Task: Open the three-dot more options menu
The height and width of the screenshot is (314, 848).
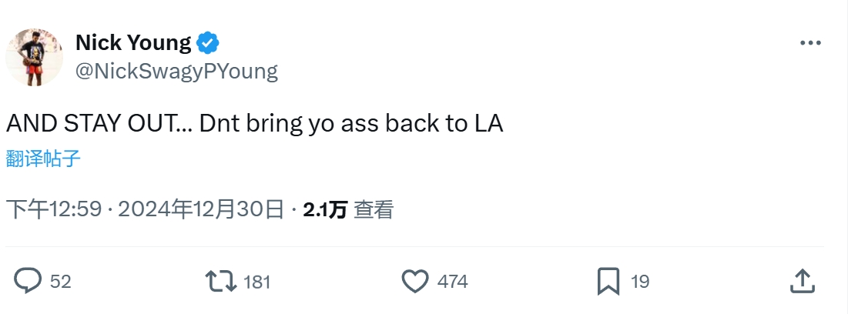Action: coord(810,44)
